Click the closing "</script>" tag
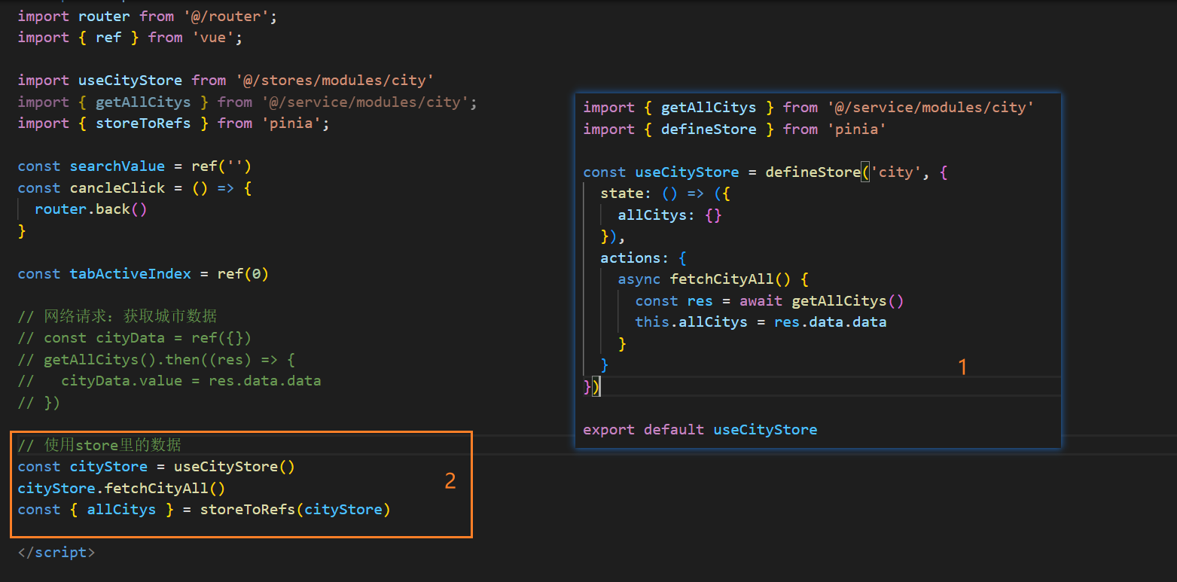Screen dimensions: 1177x582 56,552
